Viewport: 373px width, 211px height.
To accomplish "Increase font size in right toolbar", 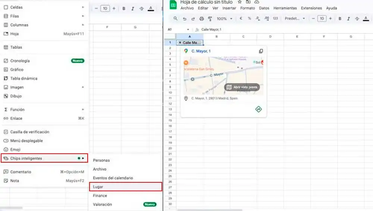I will tap(330, 19).
